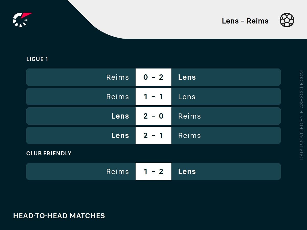Click Lens in the 0 - 2 match row

tap(187, 77)
